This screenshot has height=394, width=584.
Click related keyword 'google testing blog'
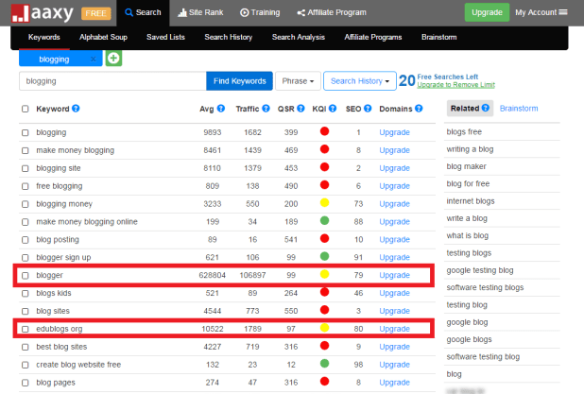point(480,270)
